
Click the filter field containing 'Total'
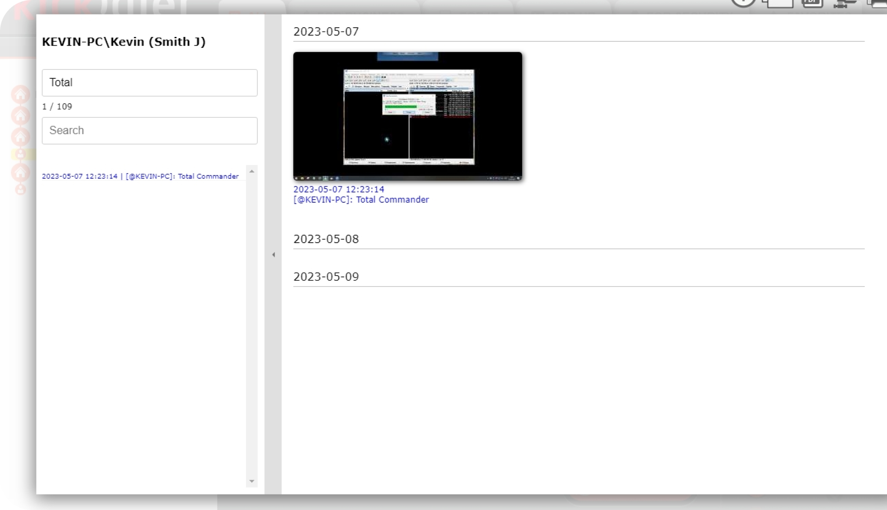coord(150,83)
